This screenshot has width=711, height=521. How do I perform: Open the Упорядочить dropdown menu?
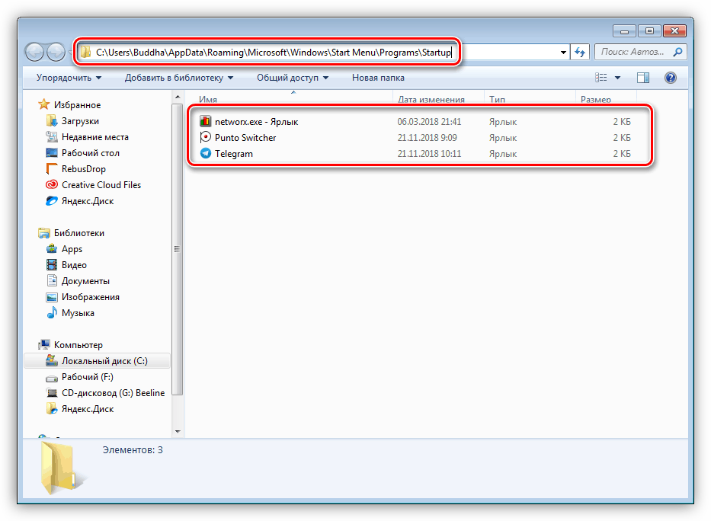coord(69,78)
